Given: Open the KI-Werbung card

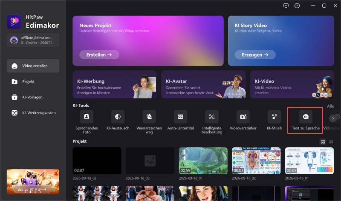Looking at the screenshot, I should click(115, 84).
